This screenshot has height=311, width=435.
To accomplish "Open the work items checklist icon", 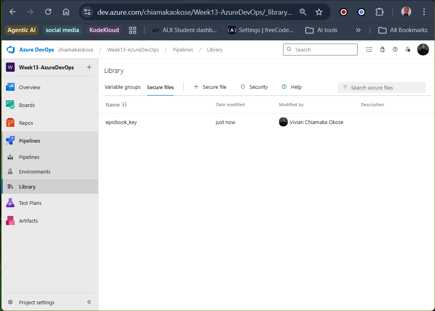I will 369,50.
